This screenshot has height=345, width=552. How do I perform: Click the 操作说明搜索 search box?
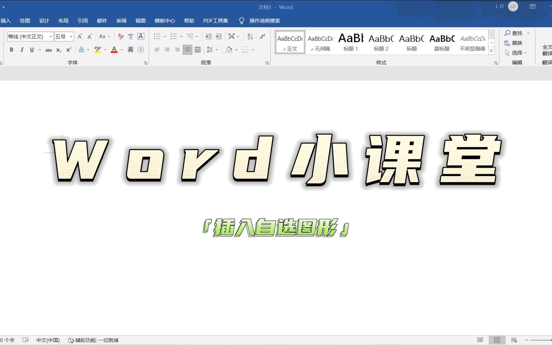click(x=264, y=21)
